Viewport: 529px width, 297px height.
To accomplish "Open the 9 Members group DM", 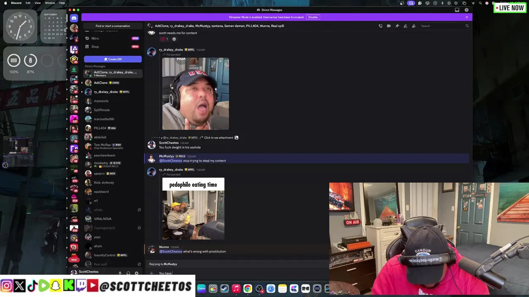I will (x=113, y=73).
